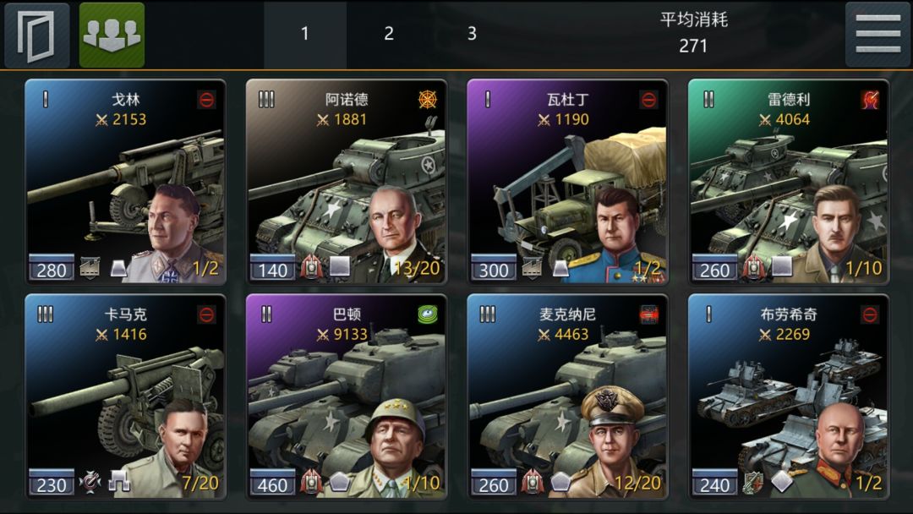Tap the green radar icon on 巴顿 card

coord(428,314)
